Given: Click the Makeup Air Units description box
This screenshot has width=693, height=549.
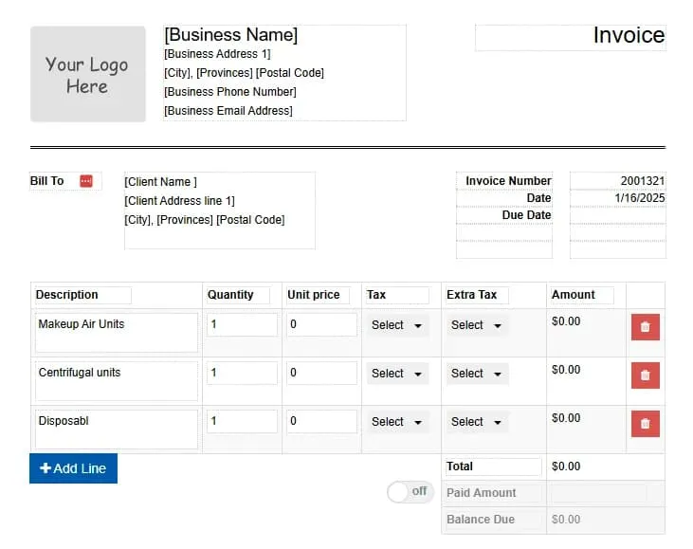Looking at the screenshot, I should pos(117,333).
